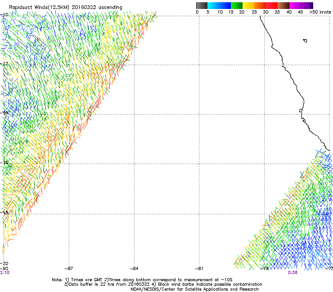Click the '-84' longitude axis label
This screenshot has width=333, height=292.
point(134,269)
